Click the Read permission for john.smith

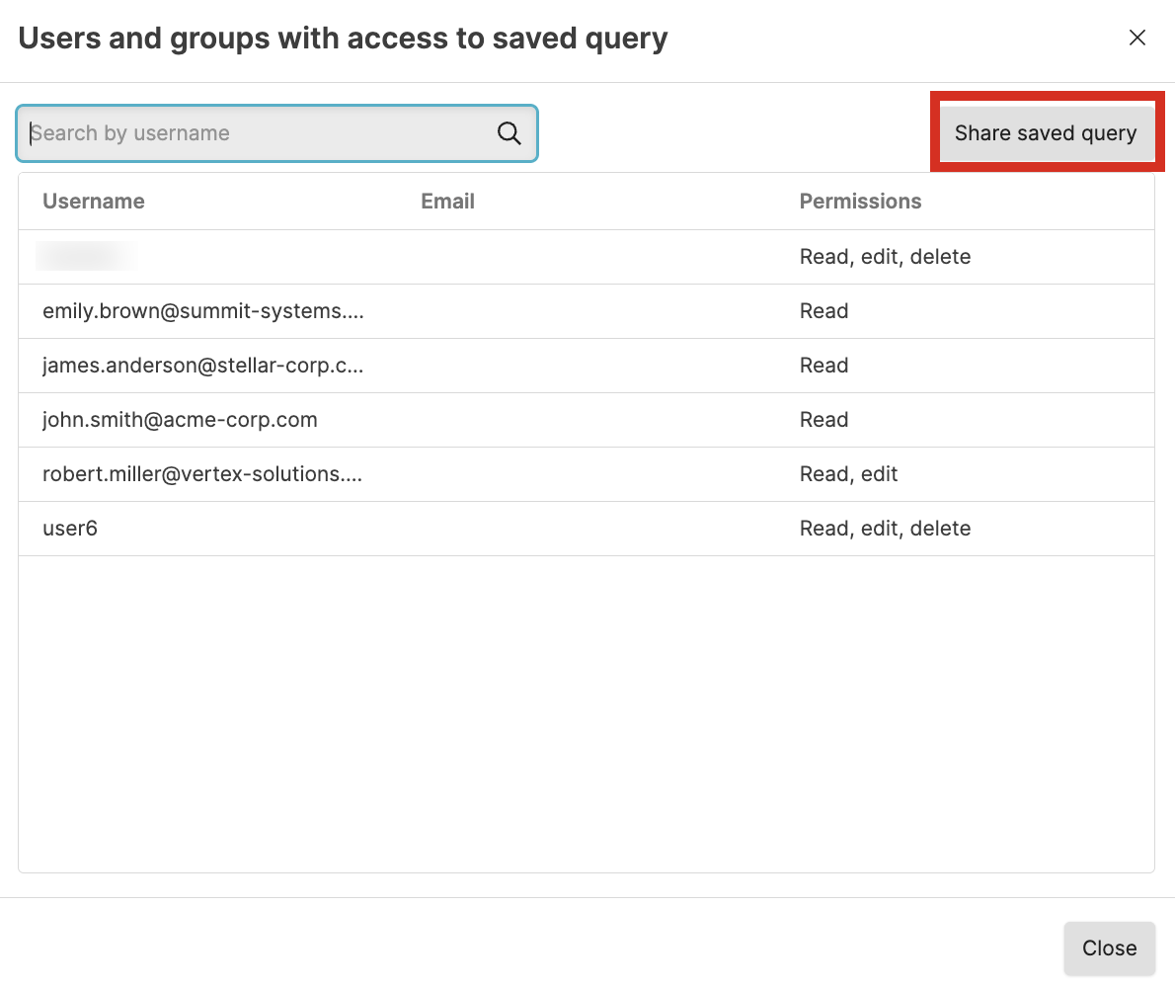pyautogui.click(x=823, y=420)
